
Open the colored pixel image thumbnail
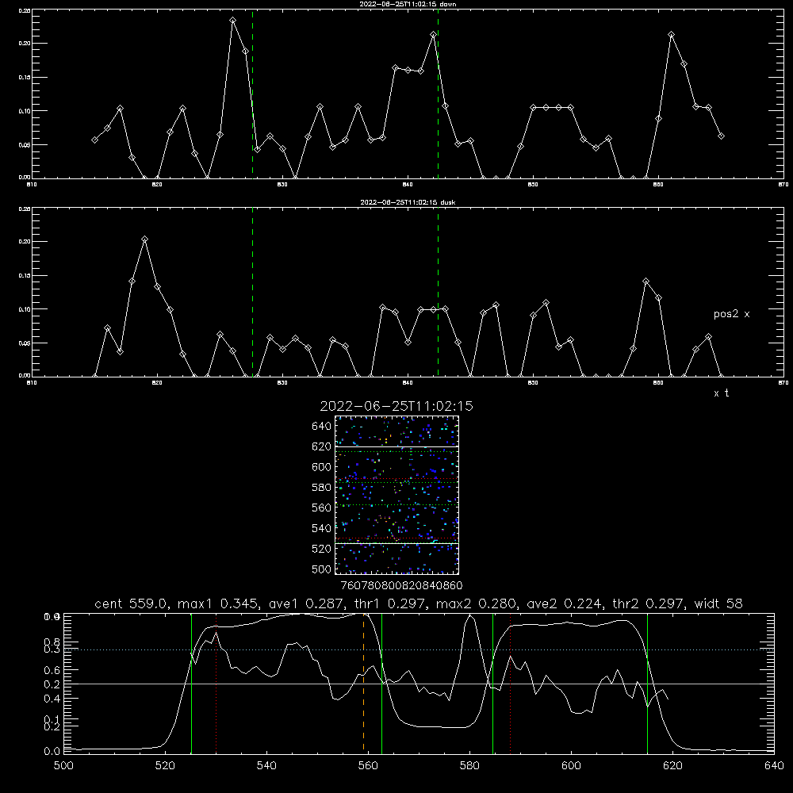tap(396, 495)
